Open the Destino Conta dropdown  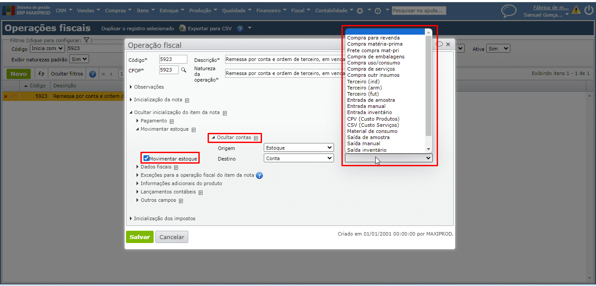pyautogui.click(x=299, y=158)
